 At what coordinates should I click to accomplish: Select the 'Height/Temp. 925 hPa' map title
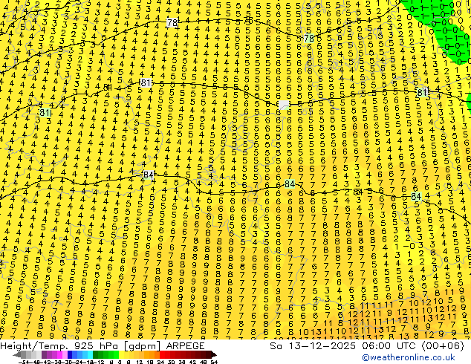tap(61, 346)
